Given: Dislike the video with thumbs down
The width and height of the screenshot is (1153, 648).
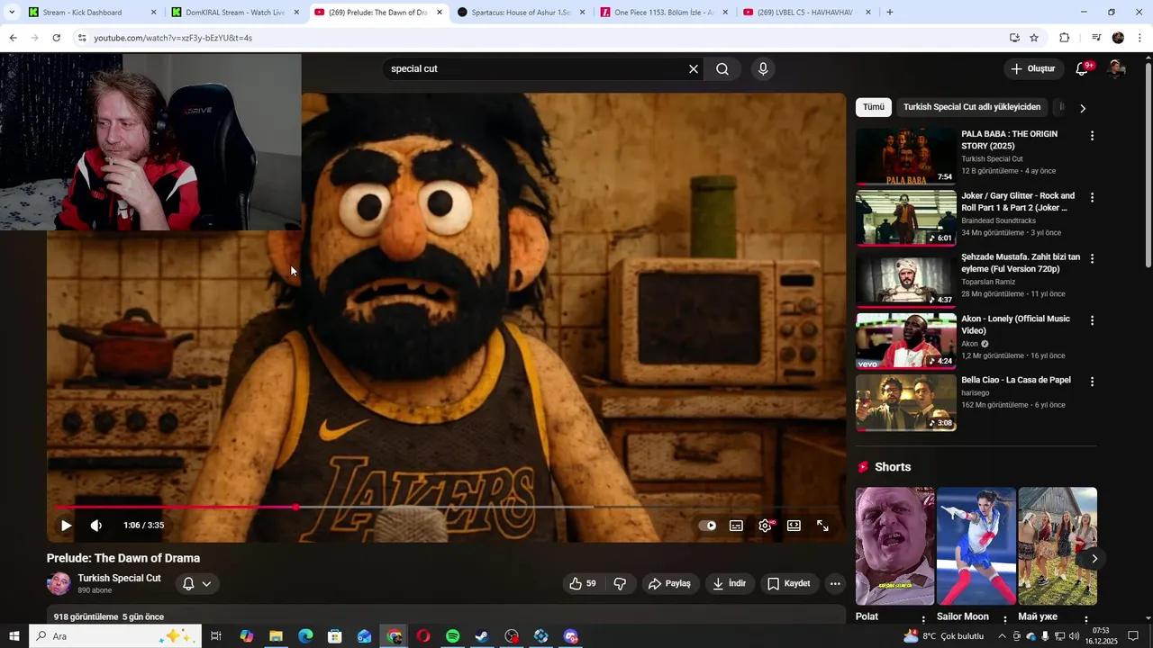Looking at the screenshot, I should tap(620, 584).
